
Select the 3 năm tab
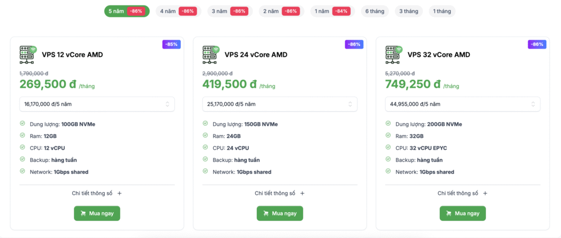click(229, 11)
